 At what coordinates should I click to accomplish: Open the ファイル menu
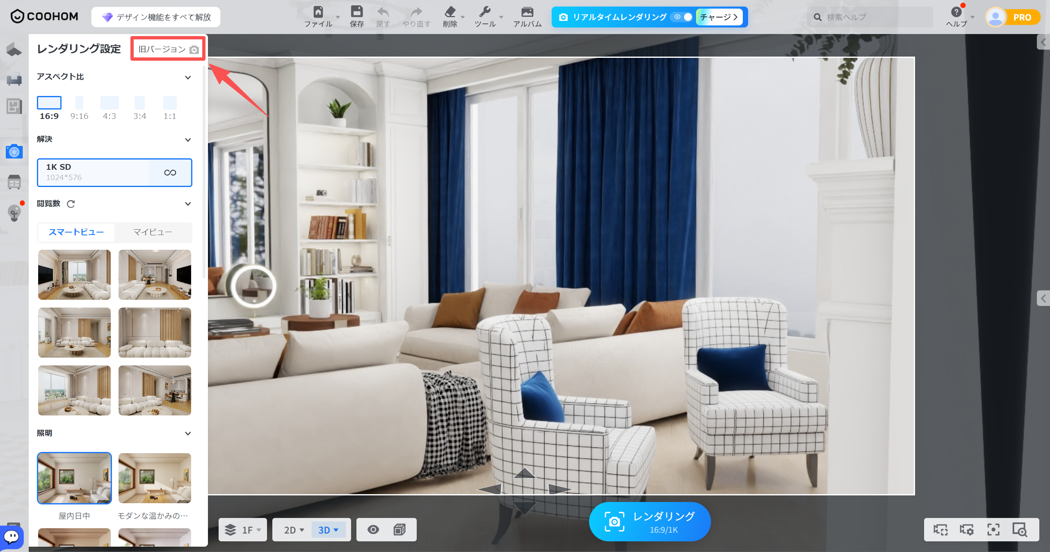pos(318,17)
